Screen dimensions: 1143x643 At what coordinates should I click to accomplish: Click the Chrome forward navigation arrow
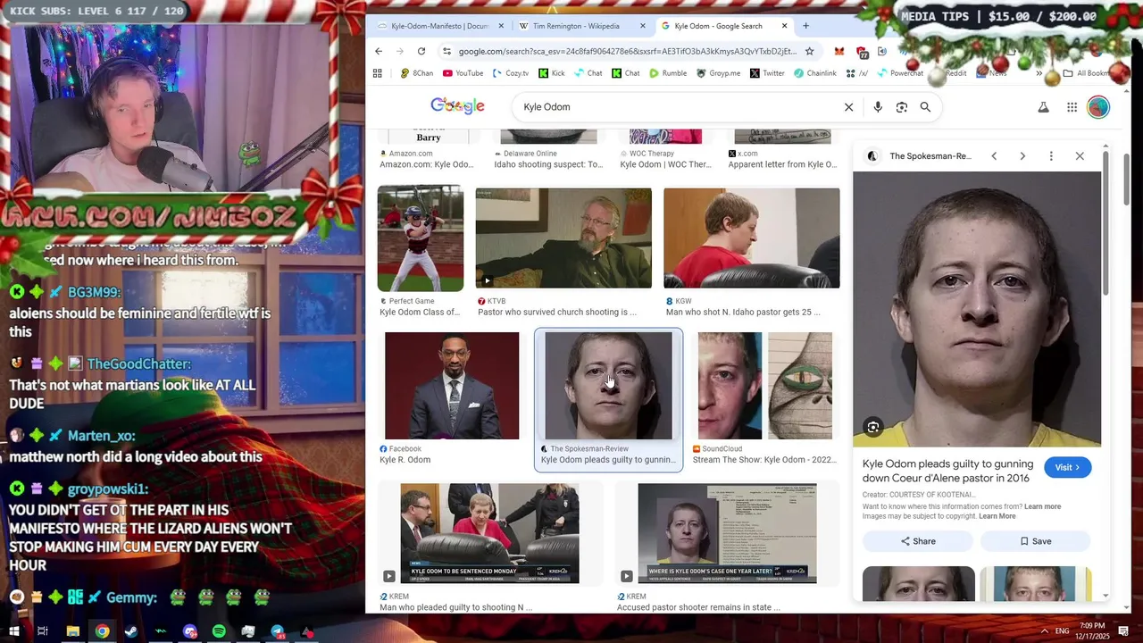pos(400,51)
